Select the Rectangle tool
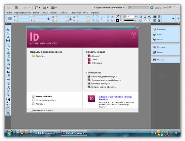This screenshot has width=185, height=141. (x=8, y=64)
